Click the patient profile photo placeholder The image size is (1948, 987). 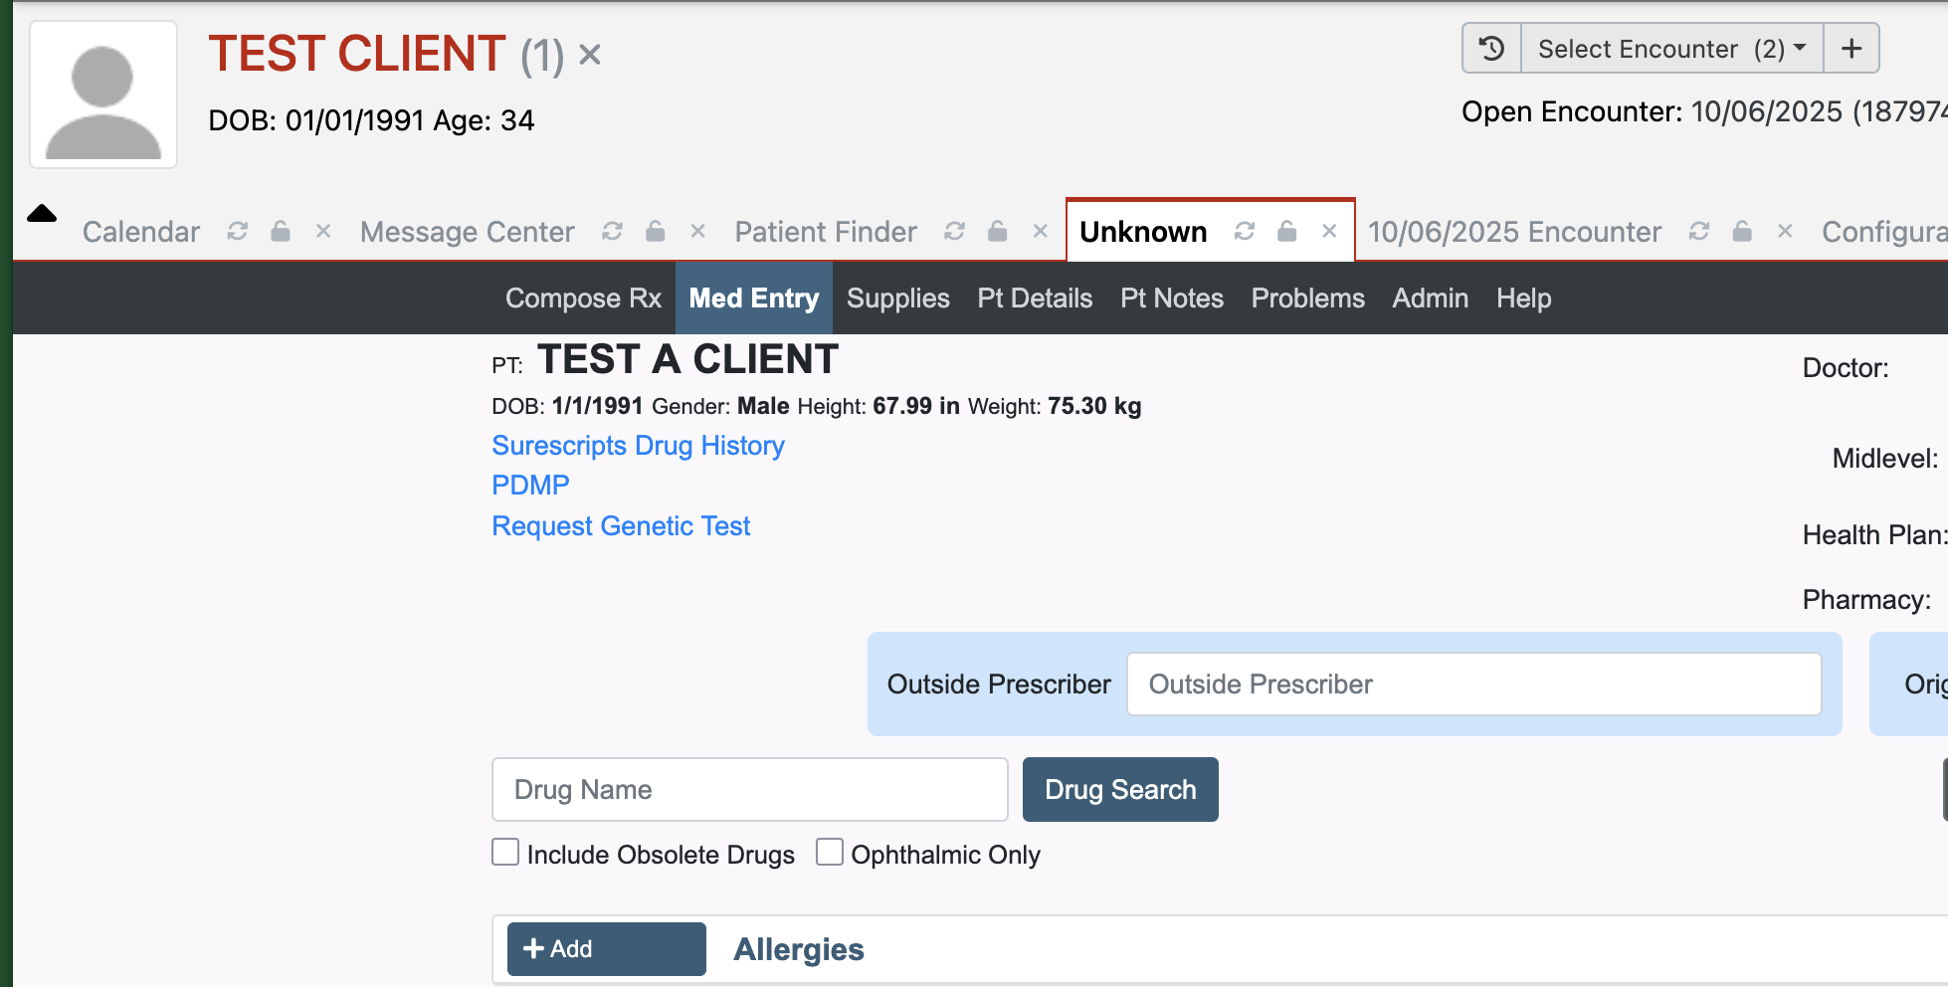coord(103,95)
